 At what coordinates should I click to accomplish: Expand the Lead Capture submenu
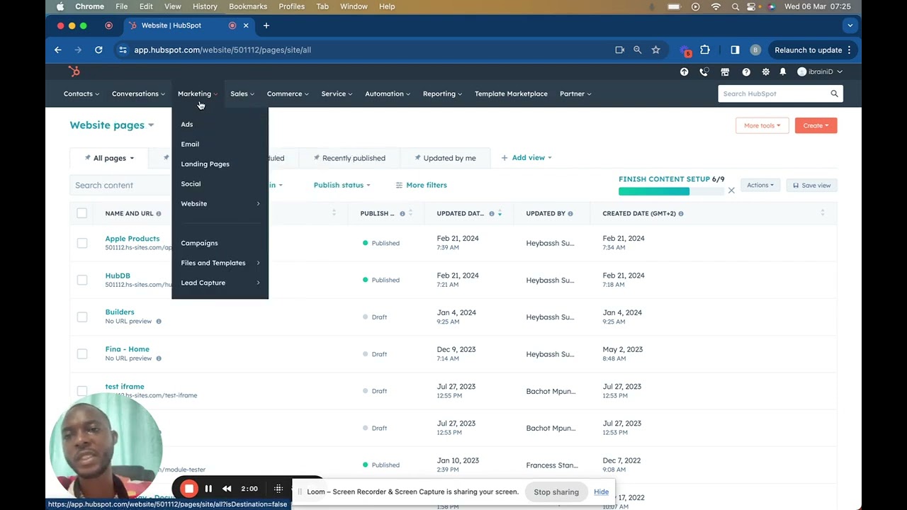point(220,283)
